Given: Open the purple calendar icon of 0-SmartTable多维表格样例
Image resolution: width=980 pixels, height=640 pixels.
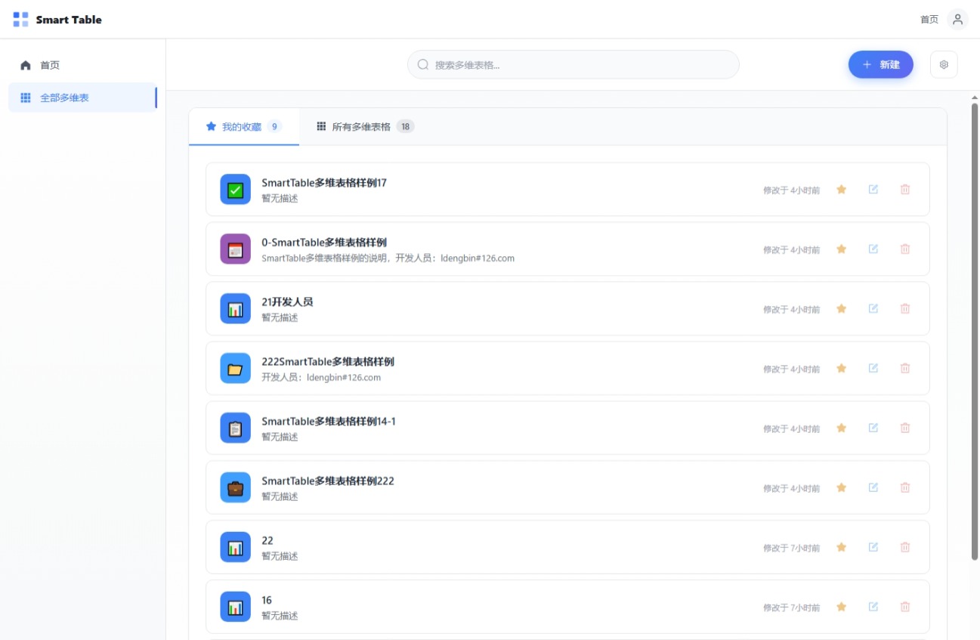Looking at the screenshot, I should click(x=235, y=249).
